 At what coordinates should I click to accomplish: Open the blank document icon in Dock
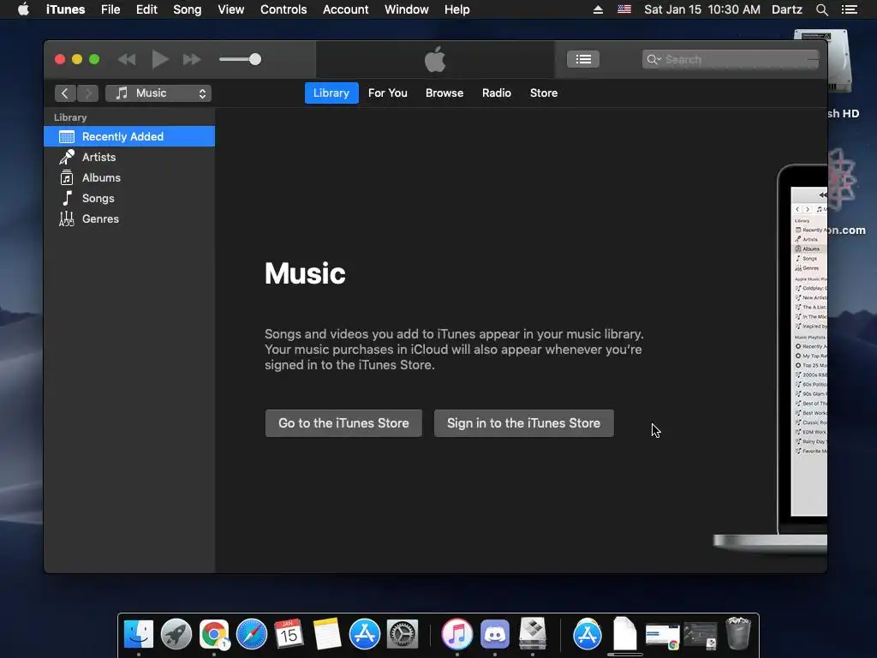pos(624,633)
